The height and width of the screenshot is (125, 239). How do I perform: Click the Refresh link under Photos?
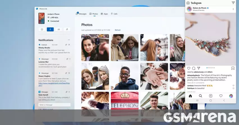[118, 30]
